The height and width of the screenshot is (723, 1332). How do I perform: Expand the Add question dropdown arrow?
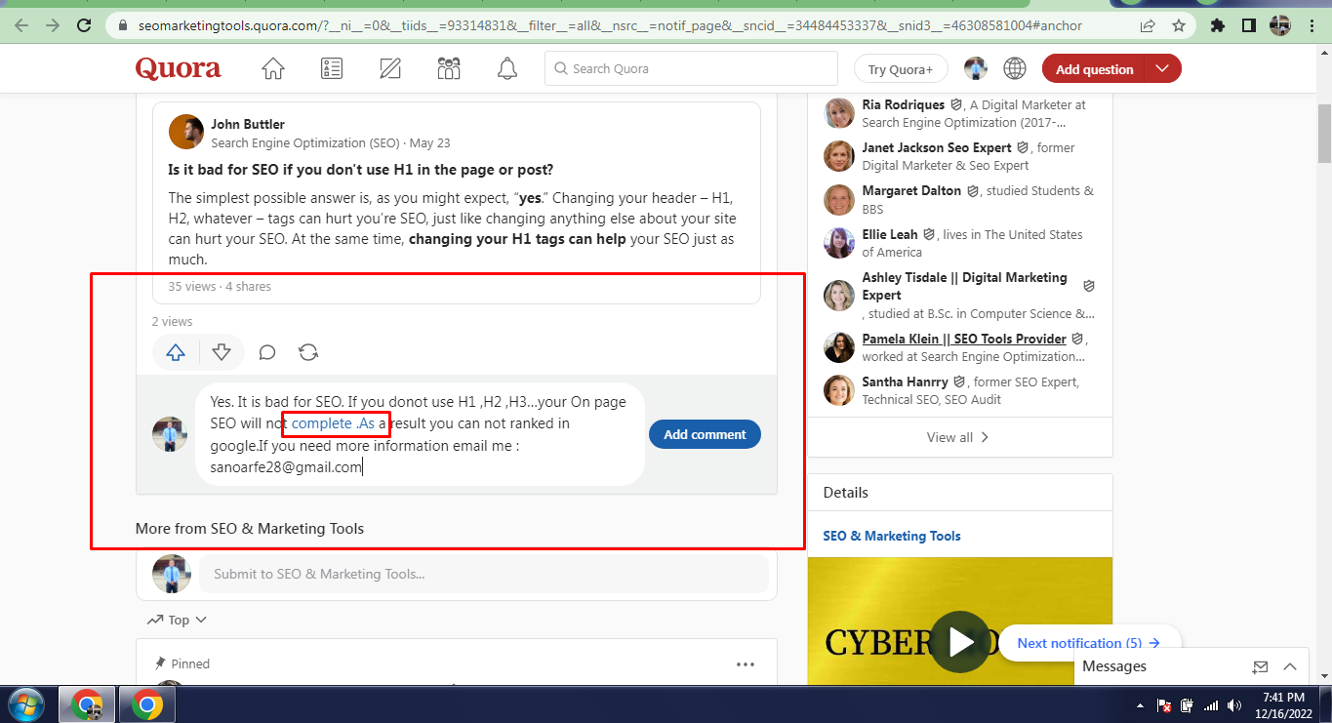tap(1161, 68)
